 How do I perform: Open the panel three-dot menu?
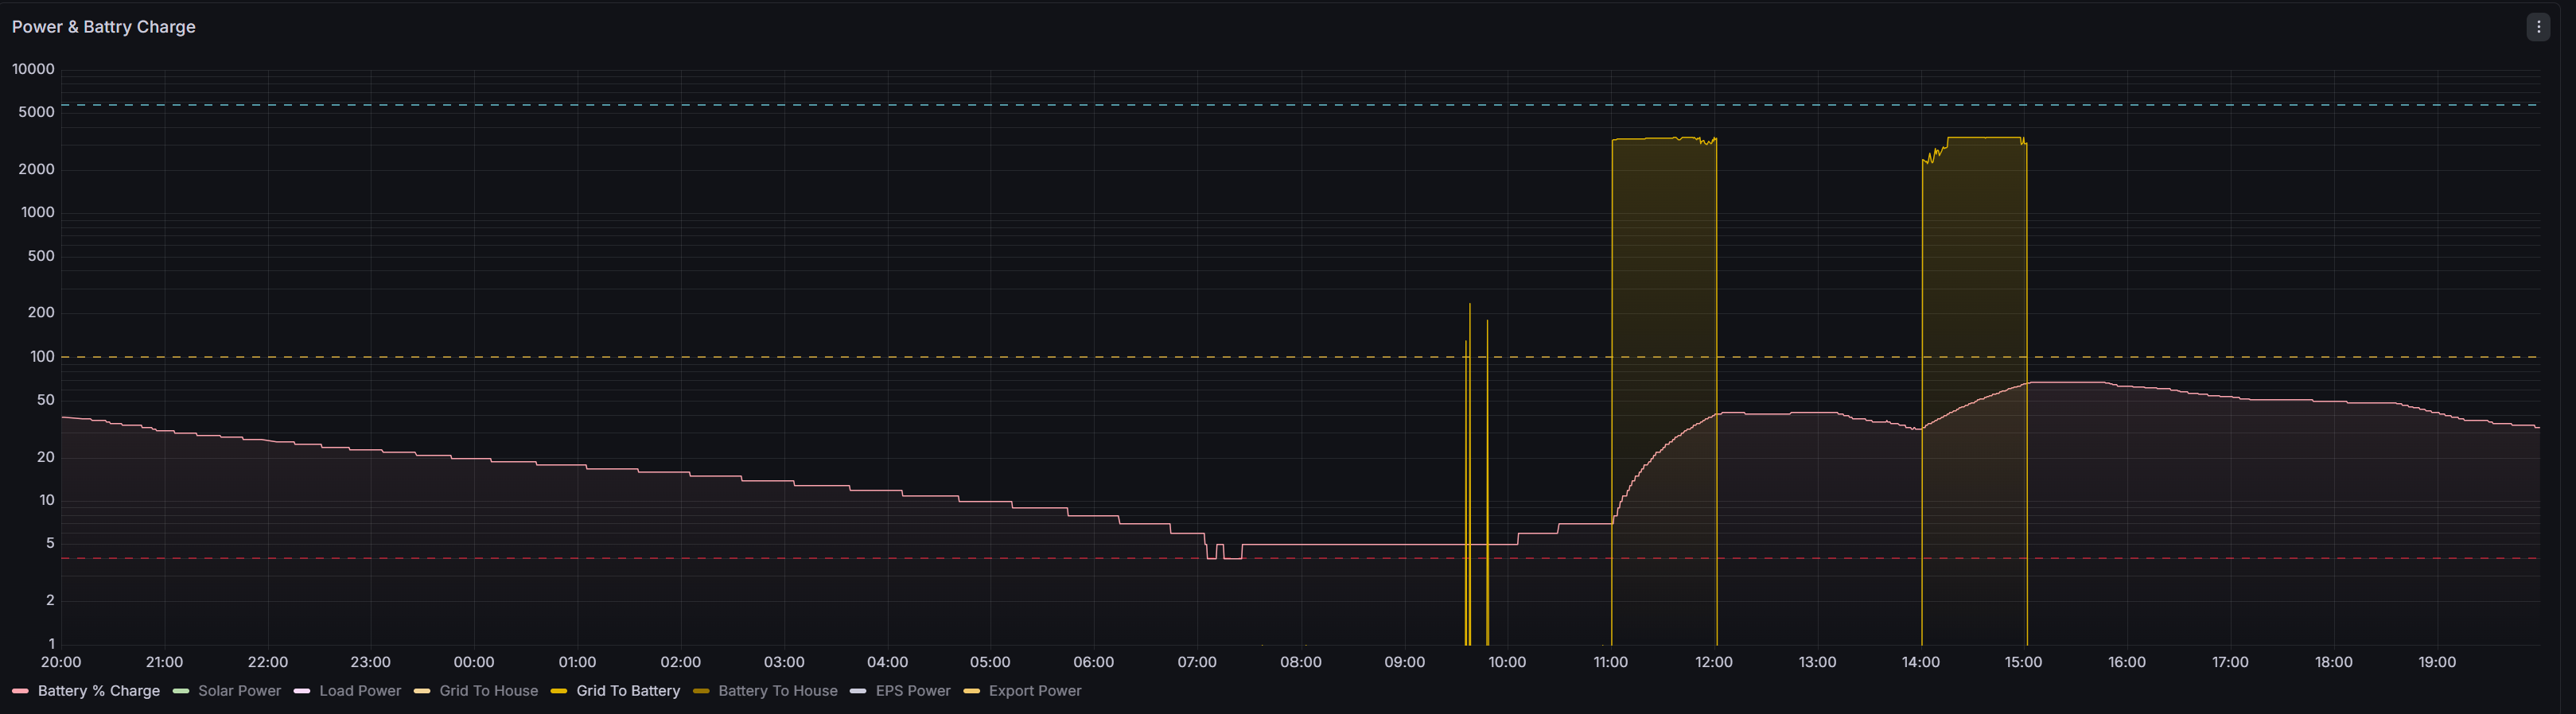(2538, 27)
